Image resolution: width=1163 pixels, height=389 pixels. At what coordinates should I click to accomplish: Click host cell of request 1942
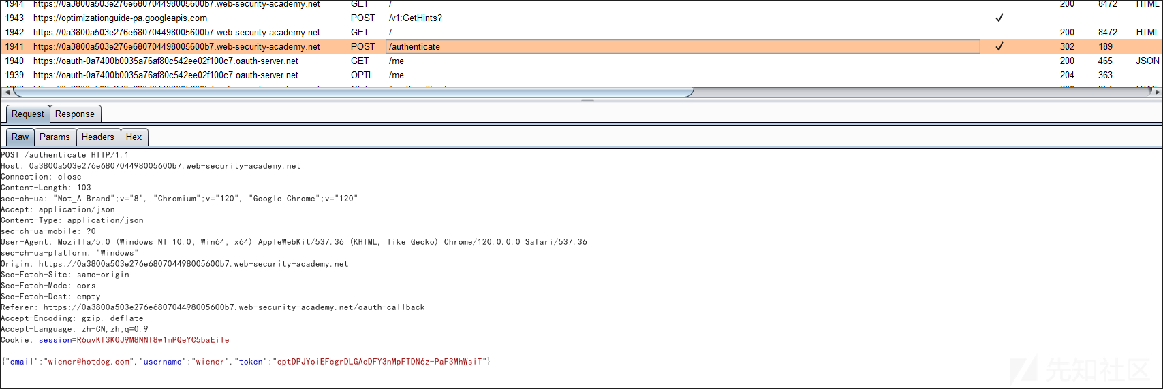(176, 32)
